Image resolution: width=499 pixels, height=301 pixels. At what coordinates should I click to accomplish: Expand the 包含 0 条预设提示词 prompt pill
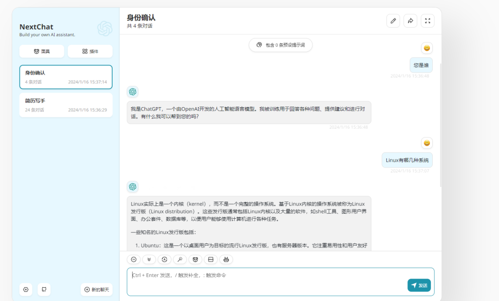click(x=281, y=45)
